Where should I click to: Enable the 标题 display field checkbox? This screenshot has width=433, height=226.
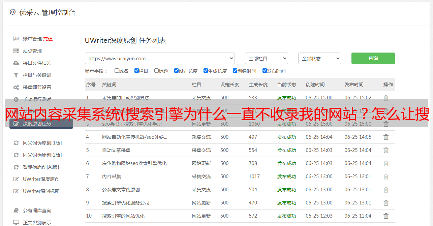point(156,71)
